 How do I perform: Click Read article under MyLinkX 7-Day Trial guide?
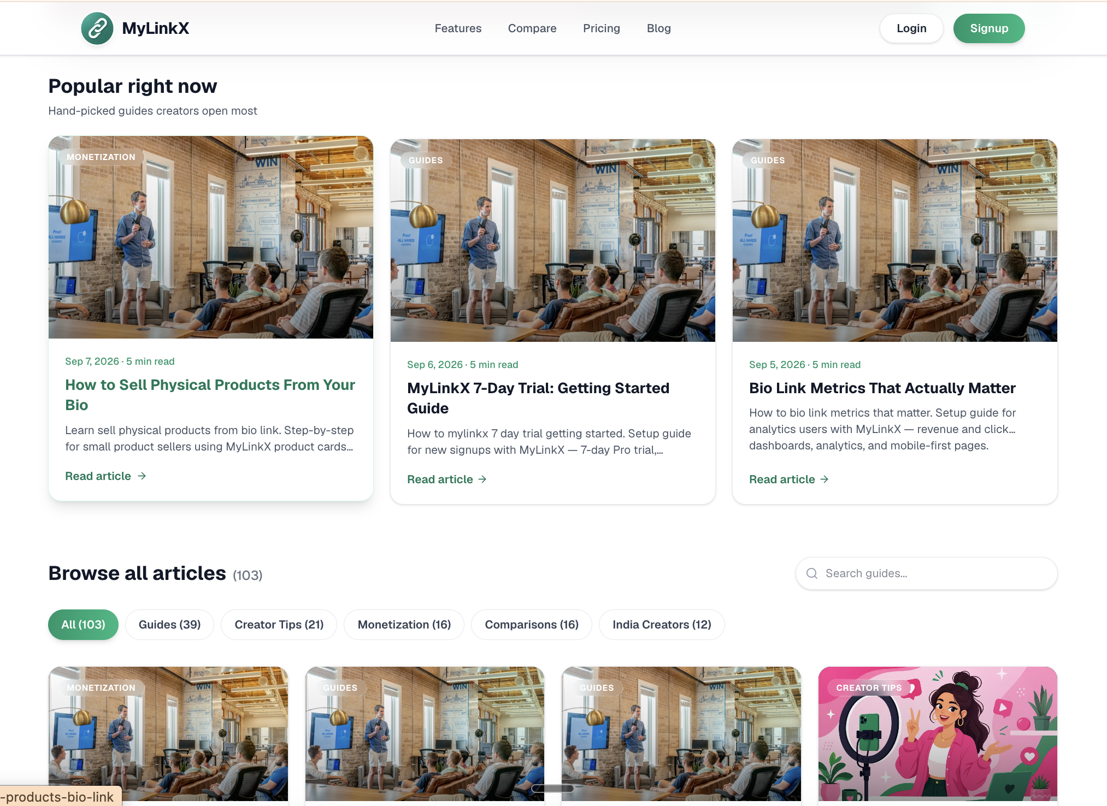tap(440, 479)
